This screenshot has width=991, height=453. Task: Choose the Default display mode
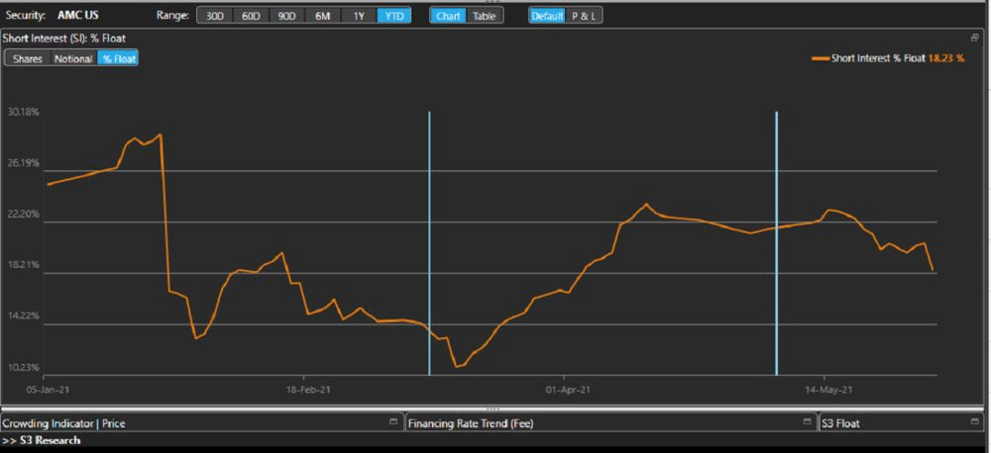coord(547,16)
